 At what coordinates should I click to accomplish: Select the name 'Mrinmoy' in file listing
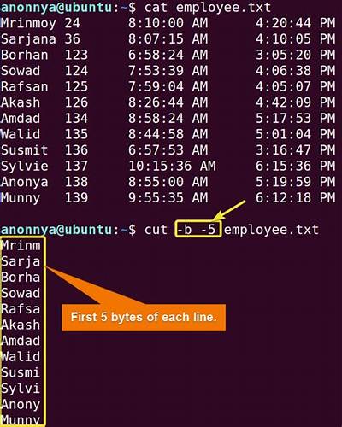tap(28, 23)
